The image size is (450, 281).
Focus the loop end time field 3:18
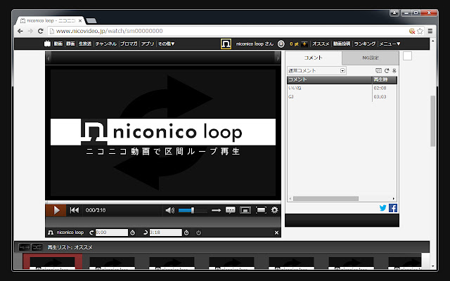(166, 233)
